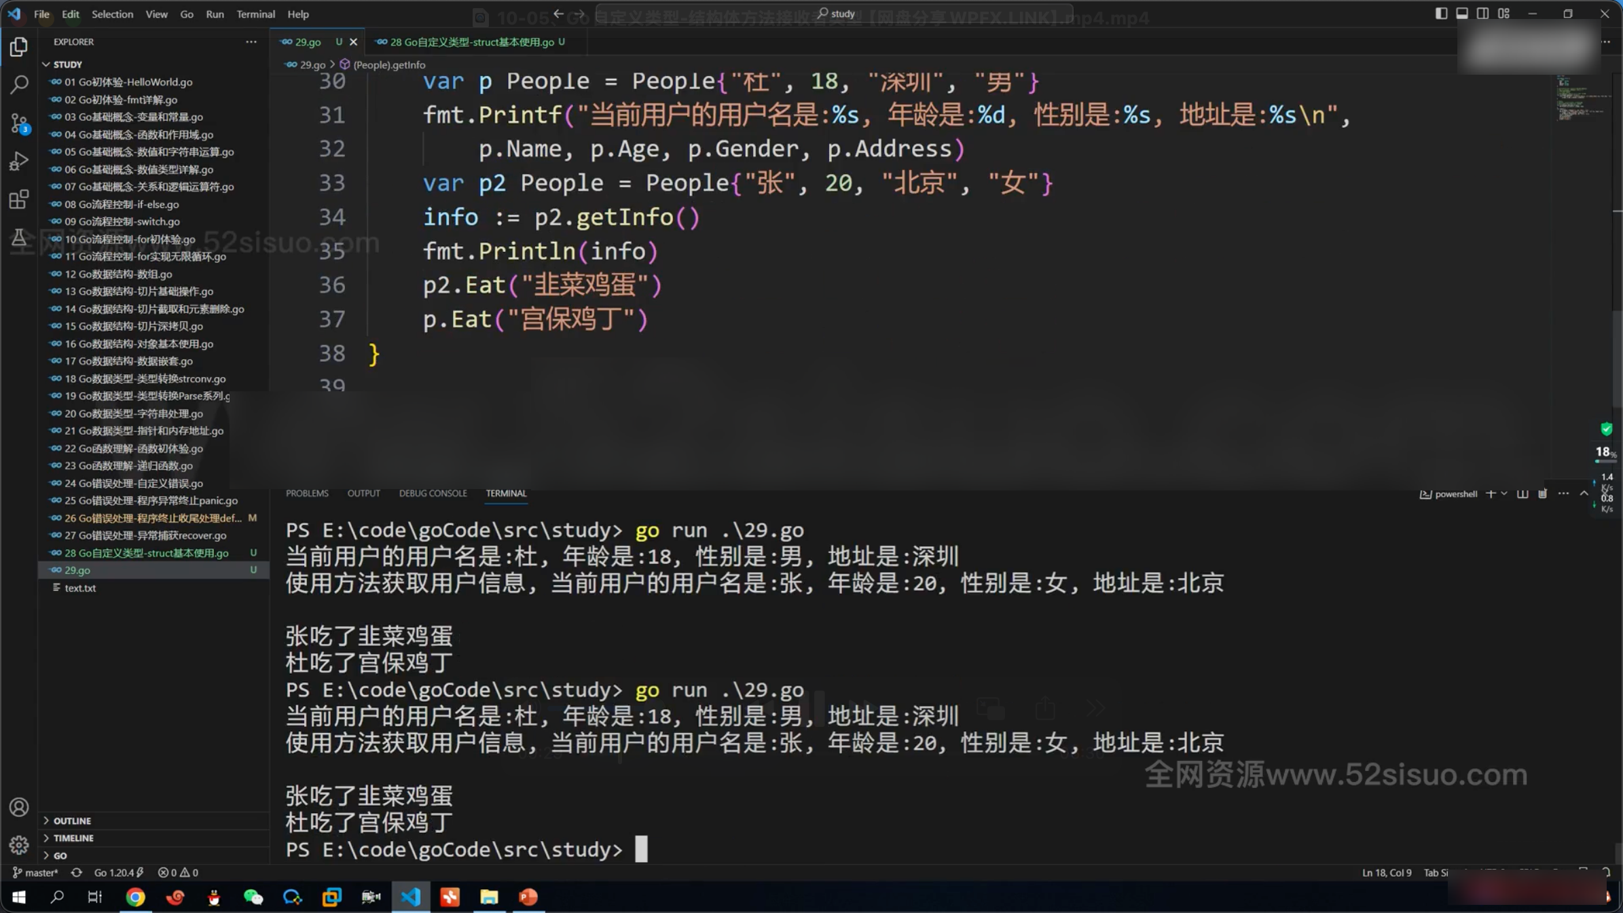Switch to the PROBLEMS panel tab
Image resolution: width=1623 pixels, height=913 pixels.
pyautogui.click(x=307, y=493)
